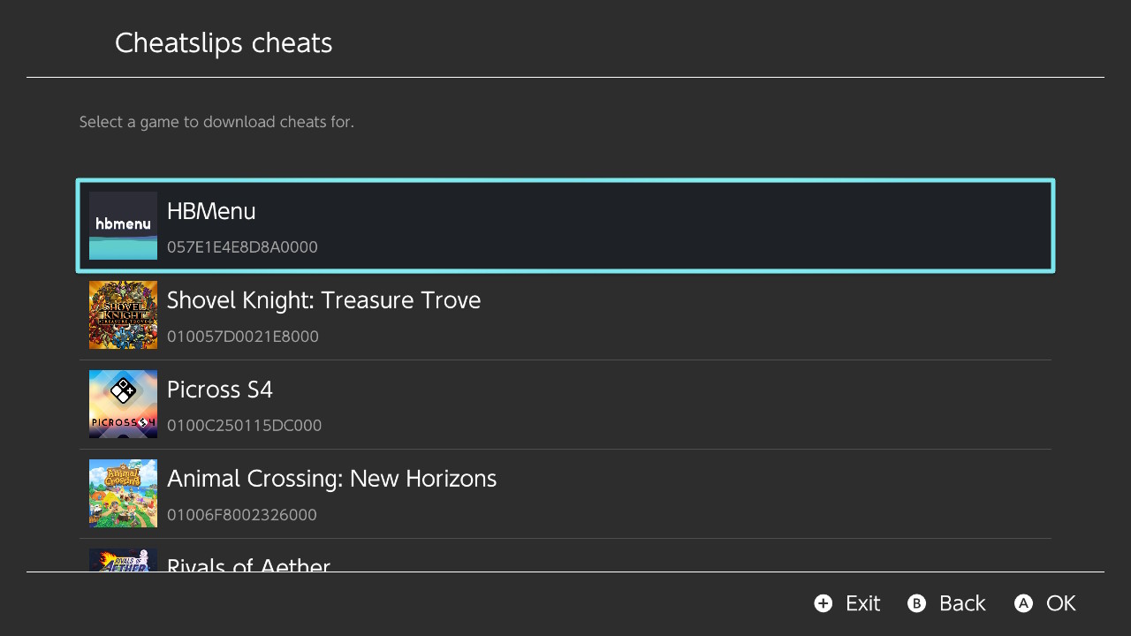Screen dimensions: 1131x636
Task: Choose Shovel Knight: Treasure Trove title
Action: pos(323,300)
